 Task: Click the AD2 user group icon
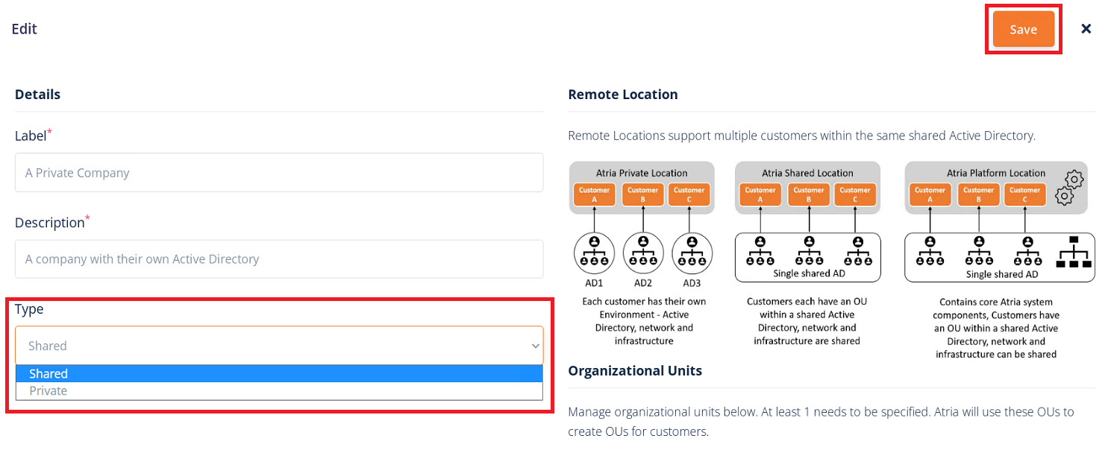pyautogui.click(x=642, y=253)
